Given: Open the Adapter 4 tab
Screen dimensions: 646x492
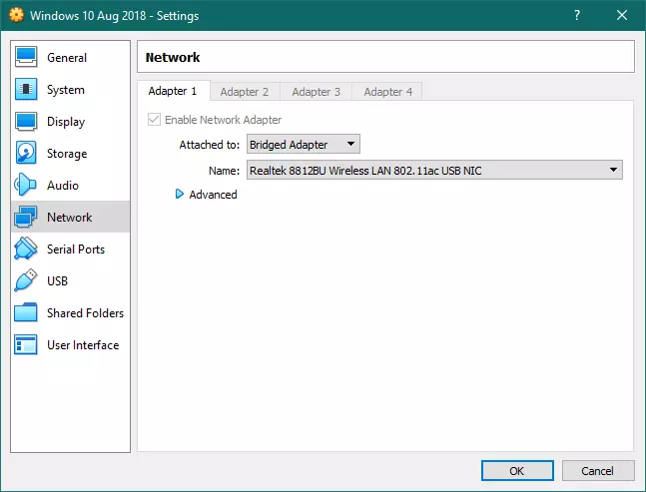Looking at the screenshot, I should 387,92.
